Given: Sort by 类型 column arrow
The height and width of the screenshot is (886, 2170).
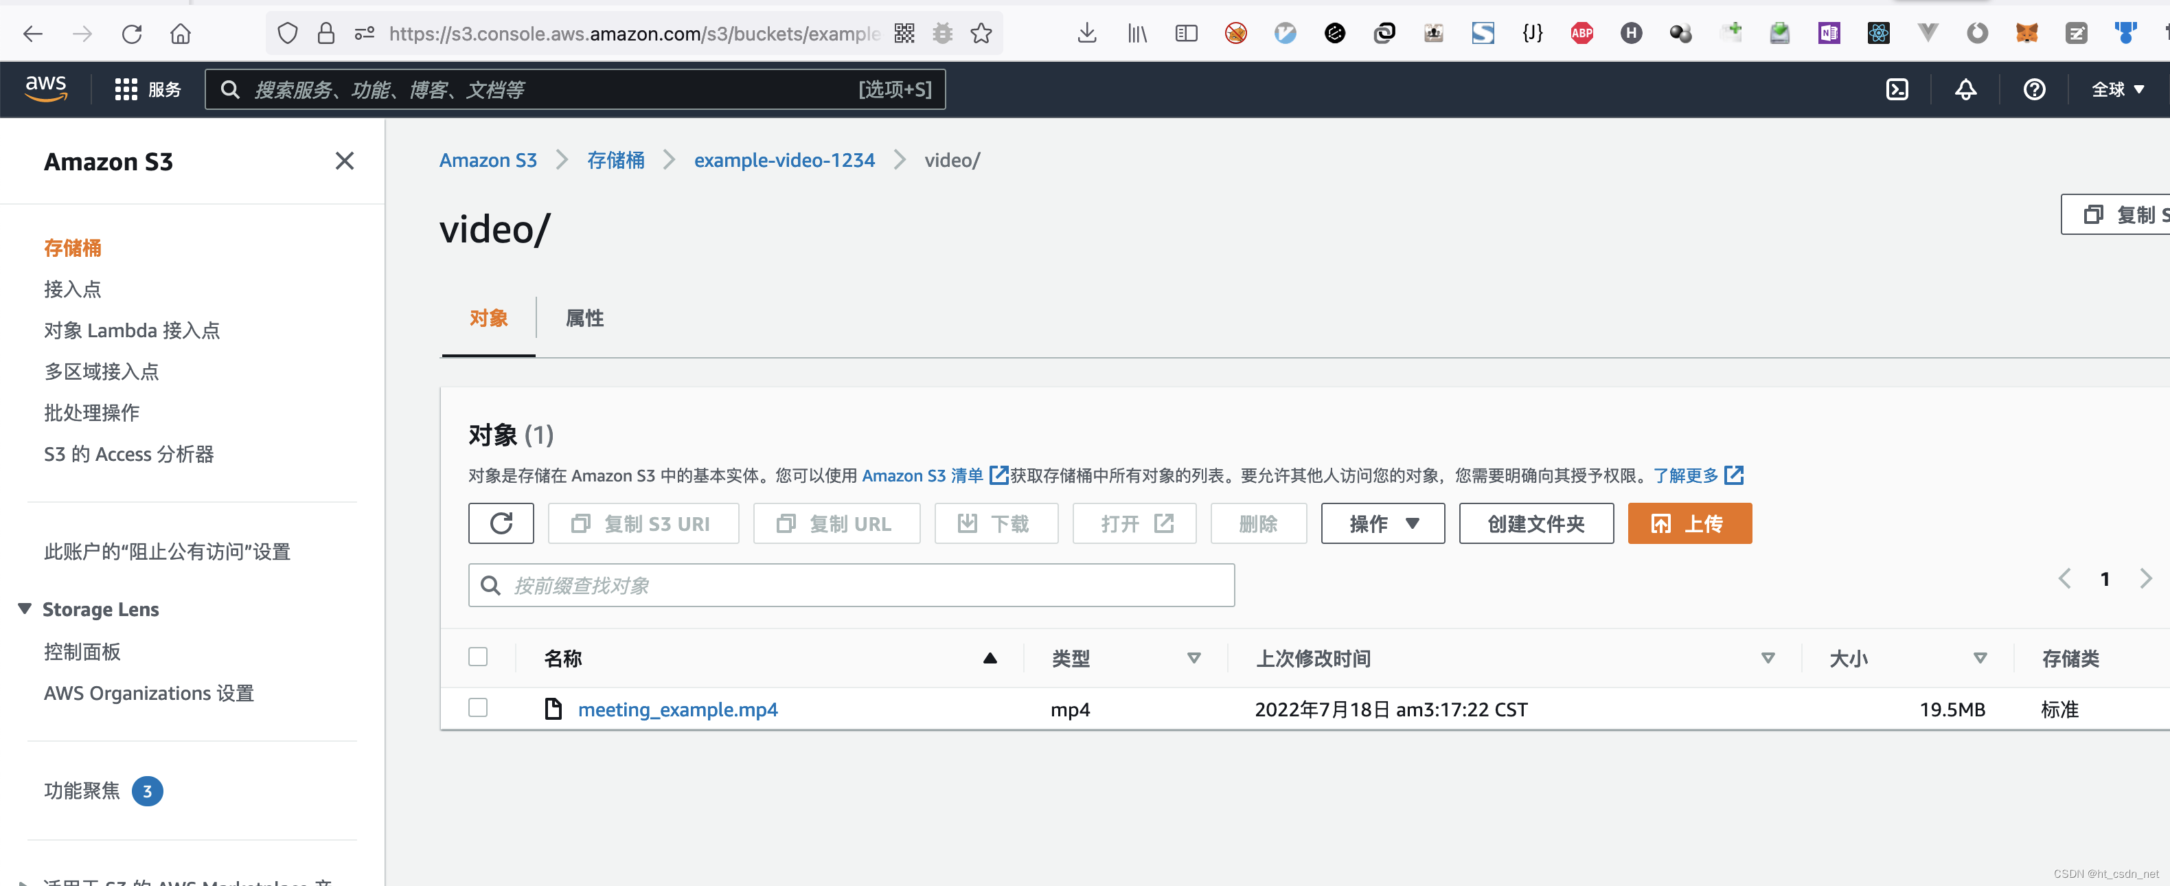Looking at the screenshot, I should pos(1193,659).
